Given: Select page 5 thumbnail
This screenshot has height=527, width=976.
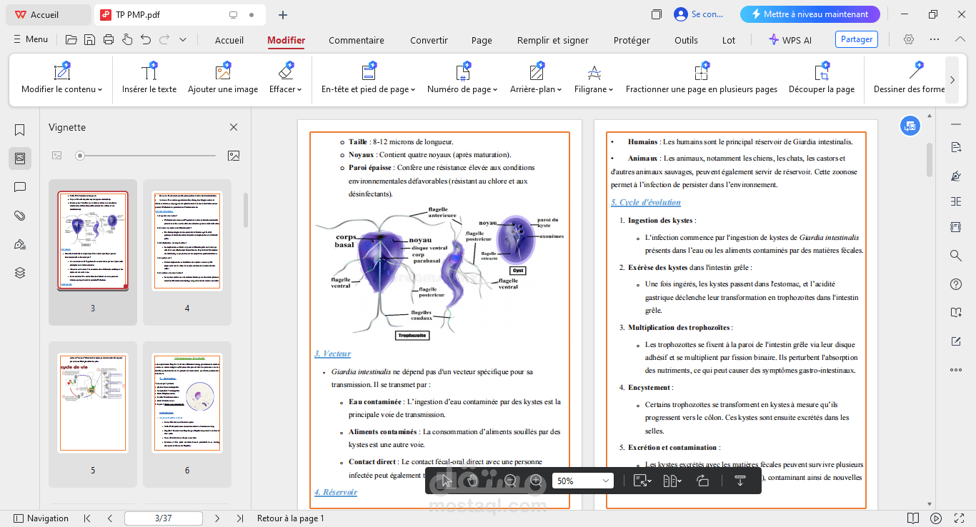Looking at the screenshot, I should point(93,403).
